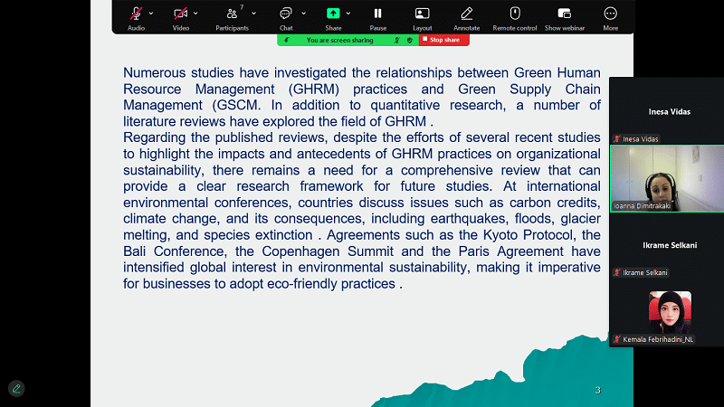This screenshot has width=724, height=407.
Task: Click the Show webinar icon
Action: pos(565,14)
